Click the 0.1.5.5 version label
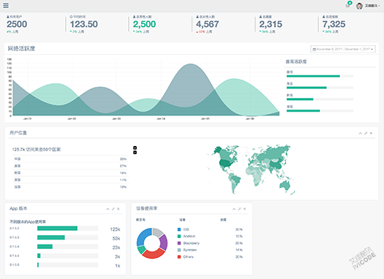Viewport: 384px width, 279px height. click(15, 256)
